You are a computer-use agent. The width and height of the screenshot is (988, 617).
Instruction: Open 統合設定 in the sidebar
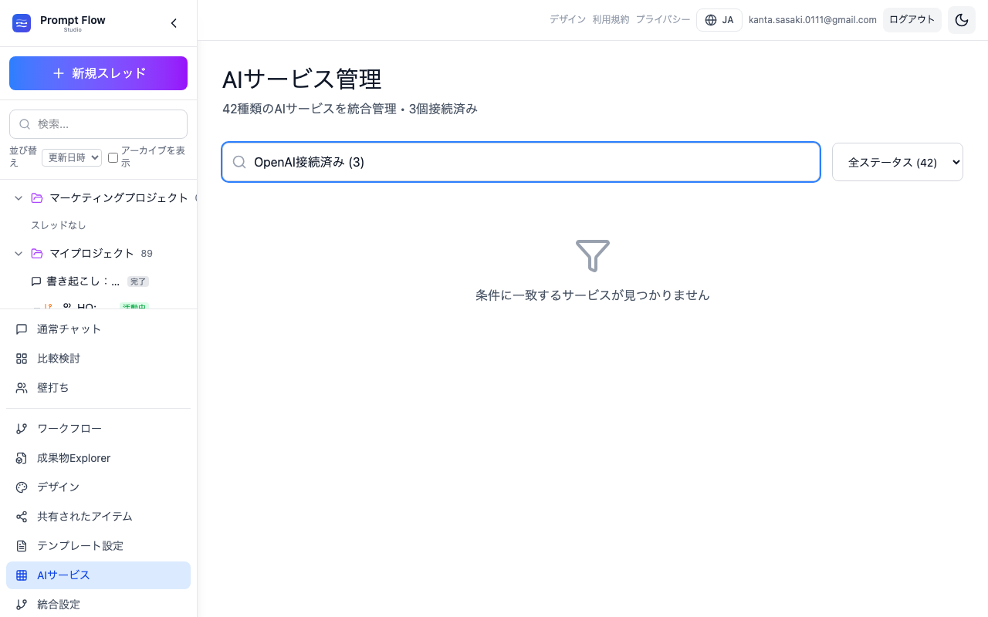tap(98, 605)
